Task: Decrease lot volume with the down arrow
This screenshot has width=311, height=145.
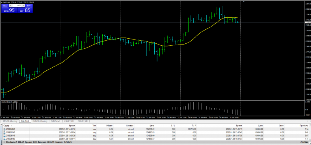Action: point(10,5)
